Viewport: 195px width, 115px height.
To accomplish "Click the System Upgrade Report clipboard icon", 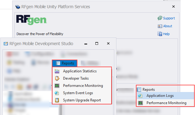I will [57, 100].
